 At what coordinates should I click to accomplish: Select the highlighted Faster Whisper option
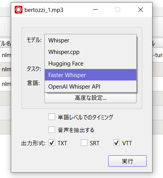tap(90, 75)
